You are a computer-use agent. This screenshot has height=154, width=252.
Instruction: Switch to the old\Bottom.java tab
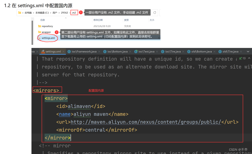202,52
